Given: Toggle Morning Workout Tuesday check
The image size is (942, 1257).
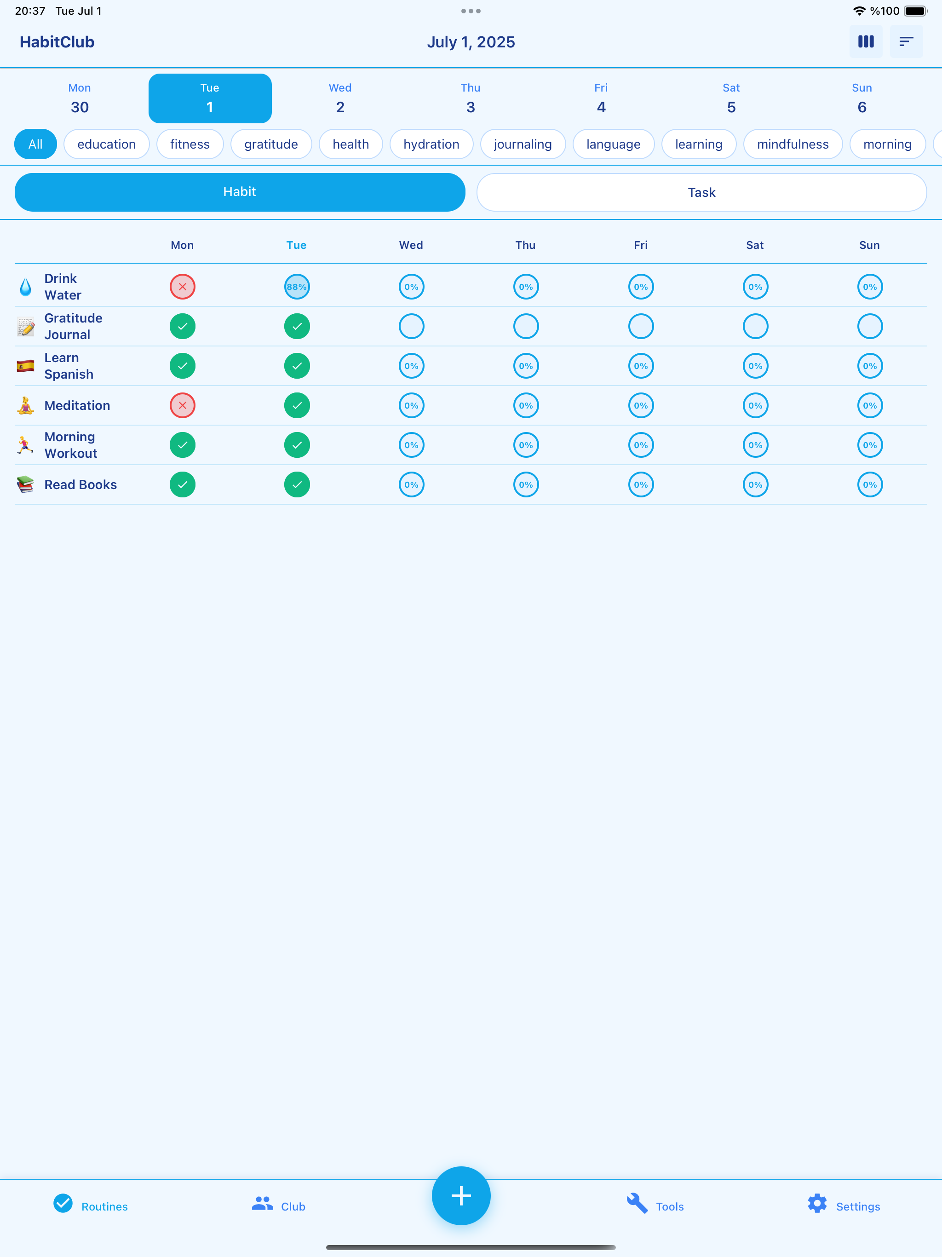Looking at the screenshot, I should point(297,445).
